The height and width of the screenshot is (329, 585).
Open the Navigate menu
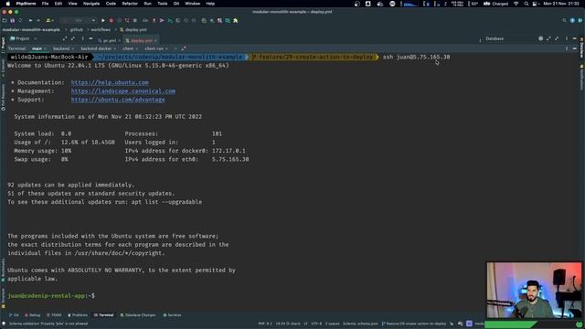[91, 4]
